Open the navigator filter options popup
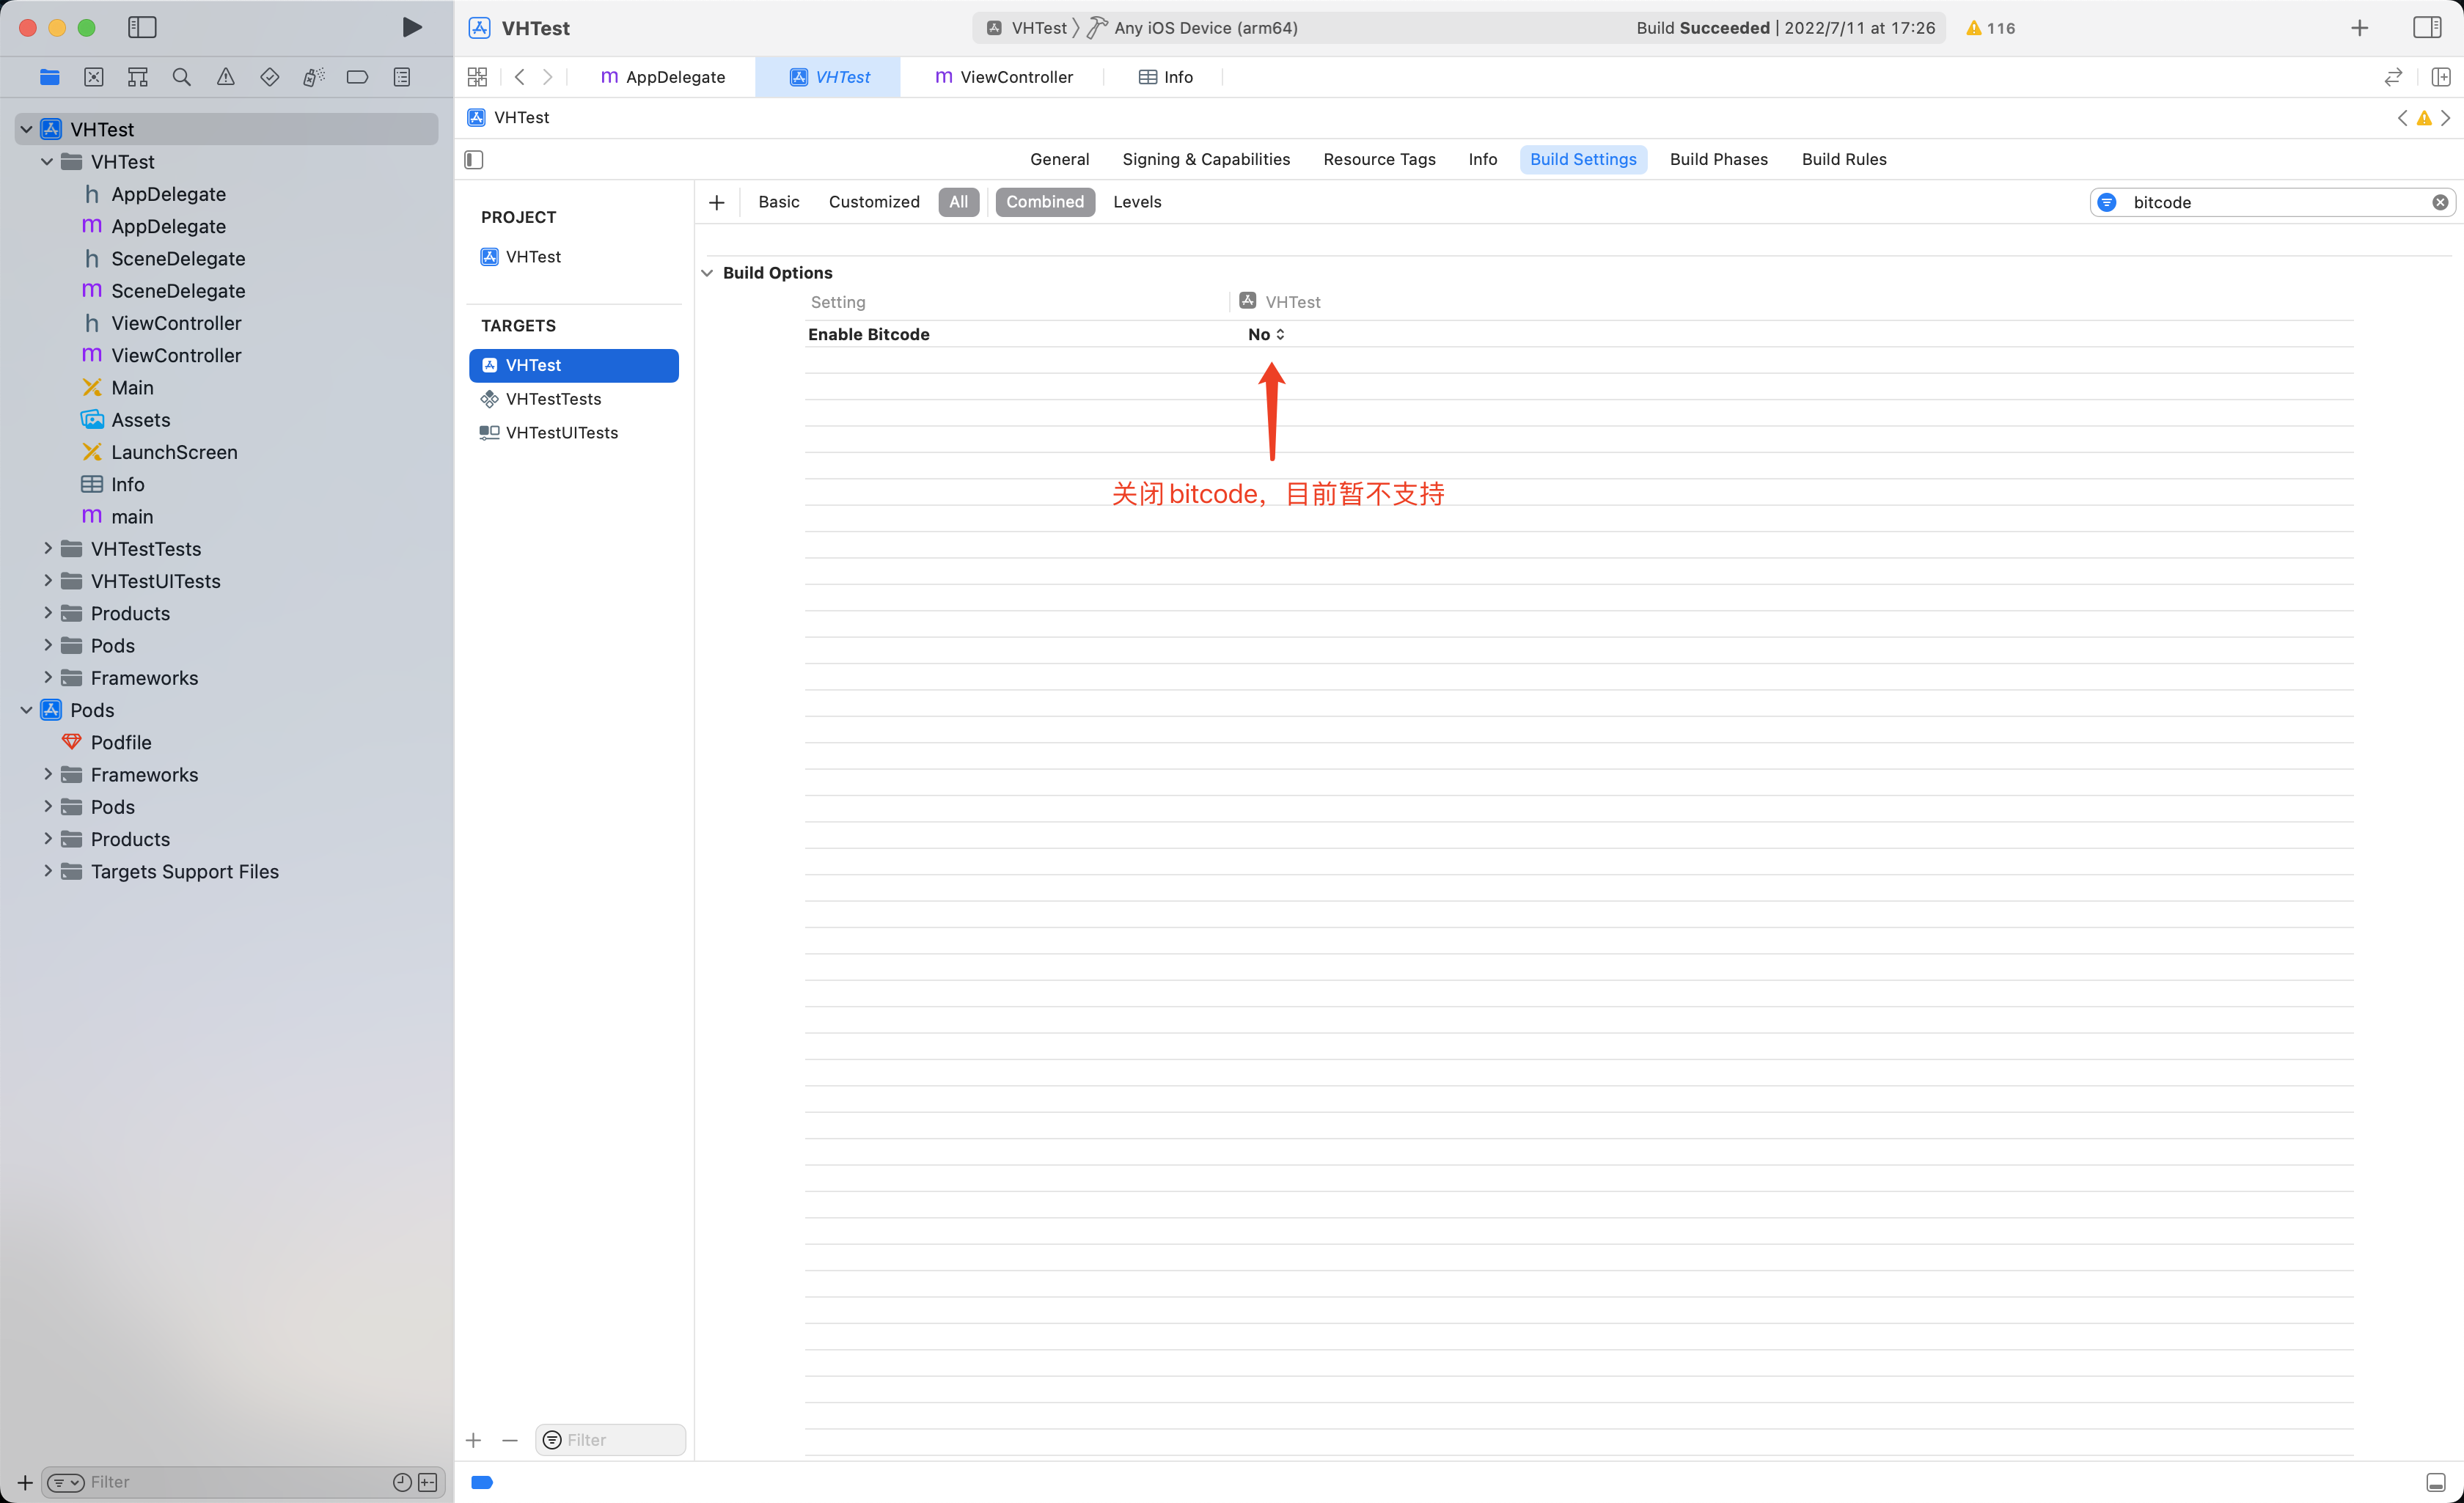This screenshot has height=1503, width=2464. pyautogui.click(x=65, y=1482)
